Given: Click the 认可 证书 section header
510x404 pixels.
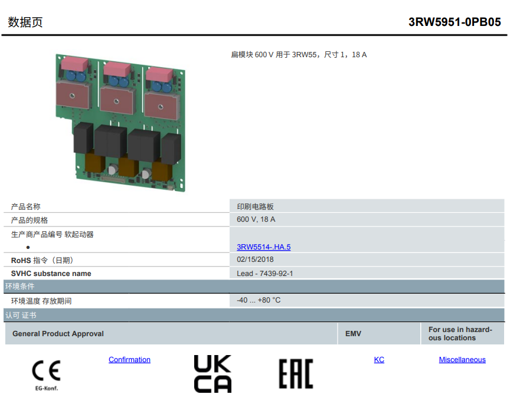Looking at the screenshot, I should (x=254, y=316).
